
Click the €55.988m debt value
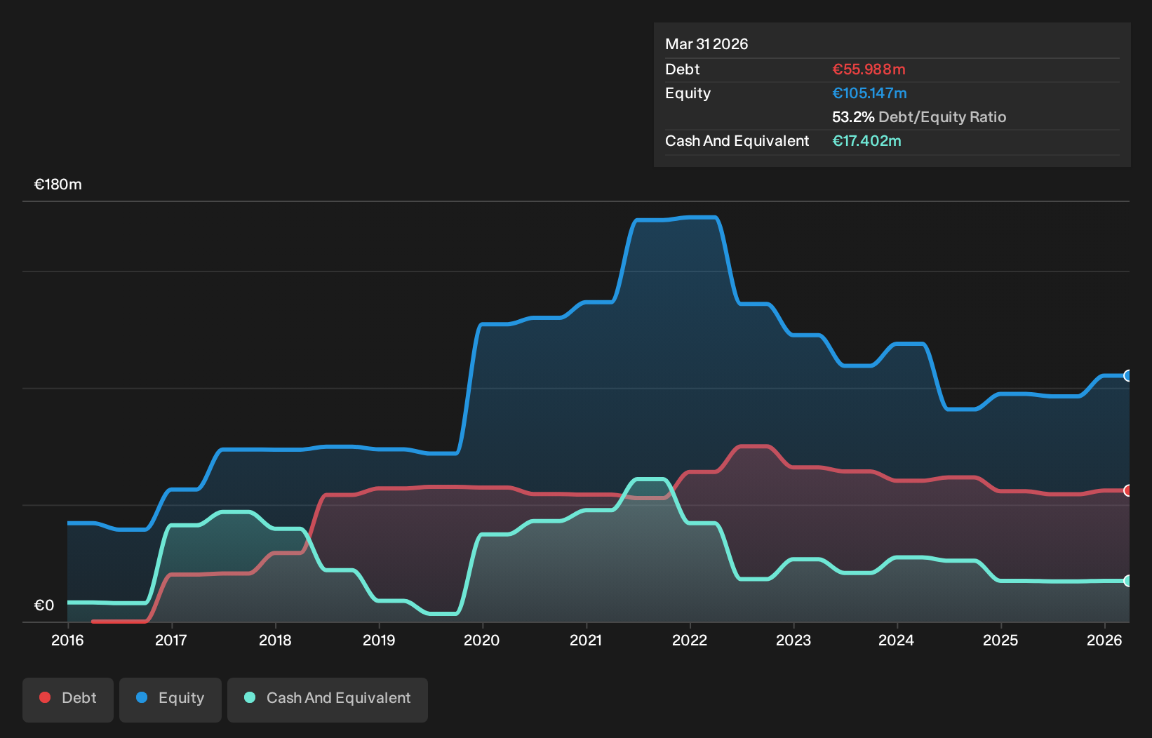coord(869,69)
